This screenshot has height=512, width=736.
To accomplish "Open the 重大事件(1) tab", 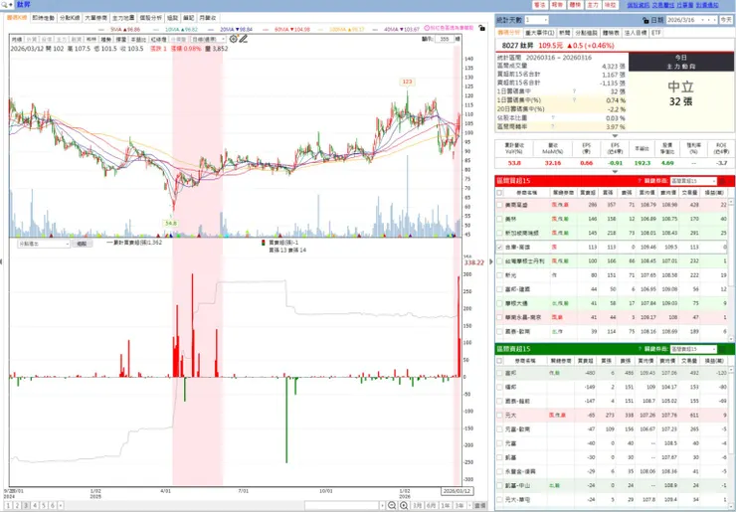I will point(539,33).
